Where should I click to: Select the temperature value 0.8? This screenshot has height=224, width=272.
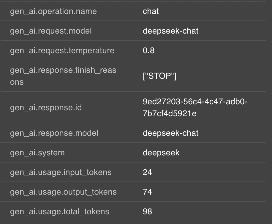(x=148, y=51)
